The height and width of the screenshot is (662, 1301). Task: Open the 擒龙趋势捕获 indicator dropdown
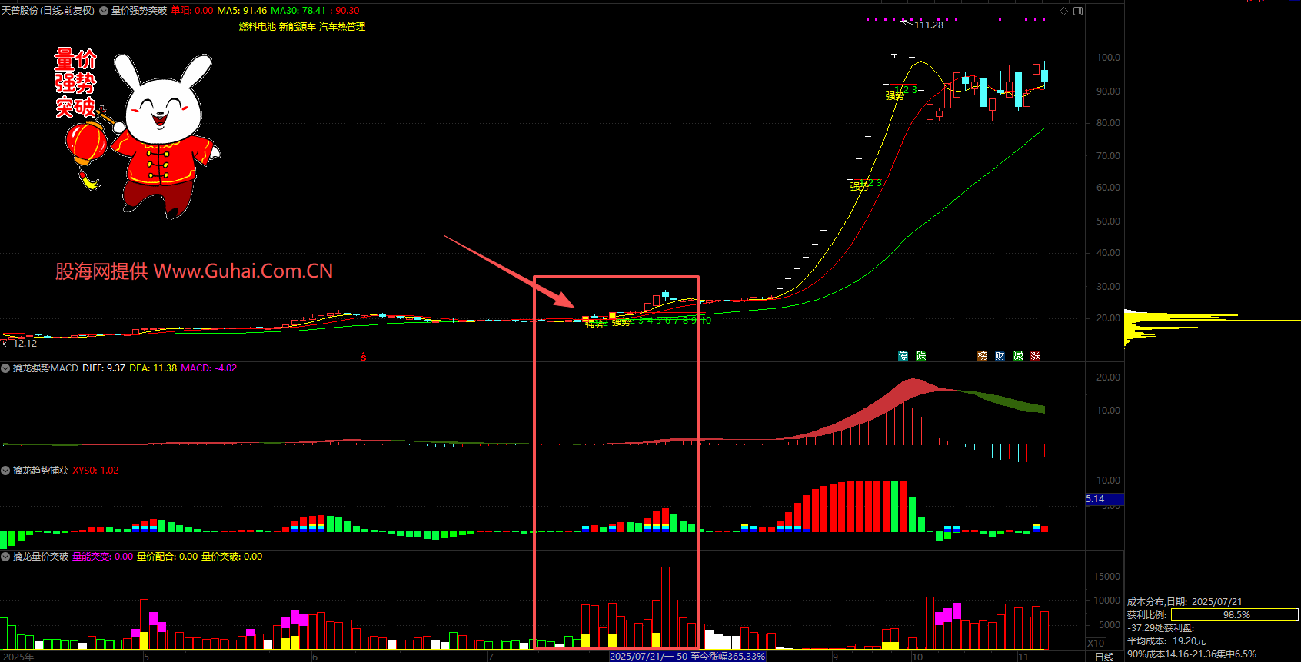[5, 471]
